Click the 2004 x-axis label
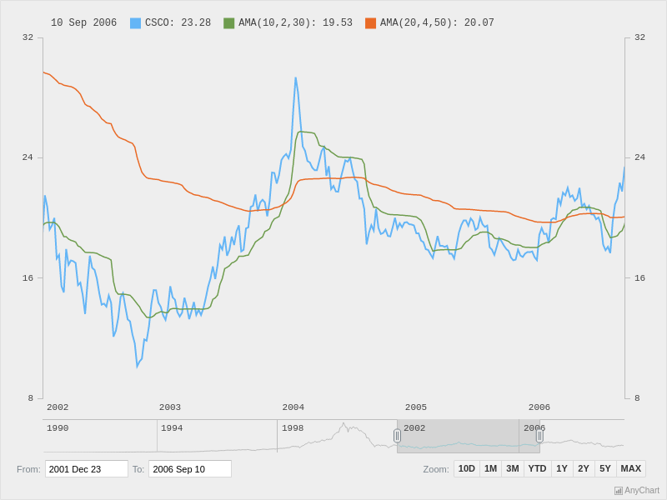This screenshot has height=500, width=667. click(293, 407)
